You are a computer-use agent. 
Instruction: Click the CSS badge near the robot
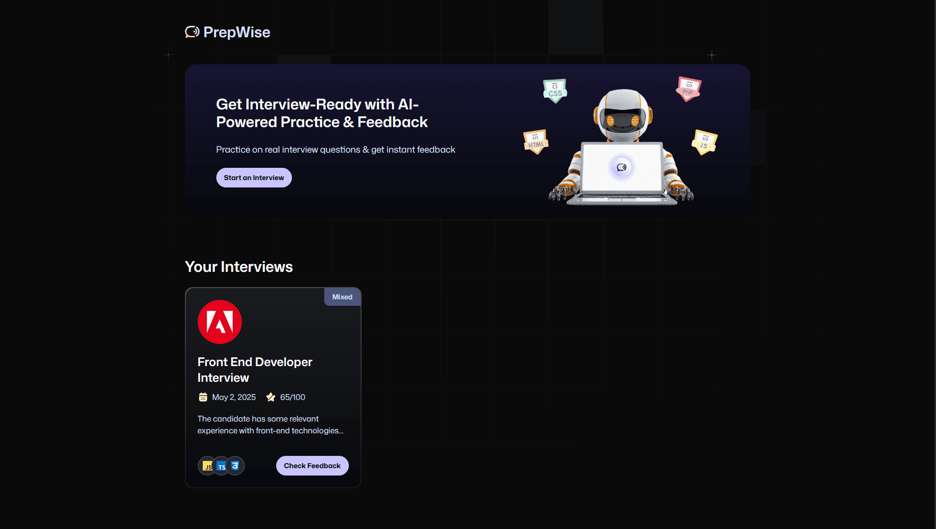555,90
